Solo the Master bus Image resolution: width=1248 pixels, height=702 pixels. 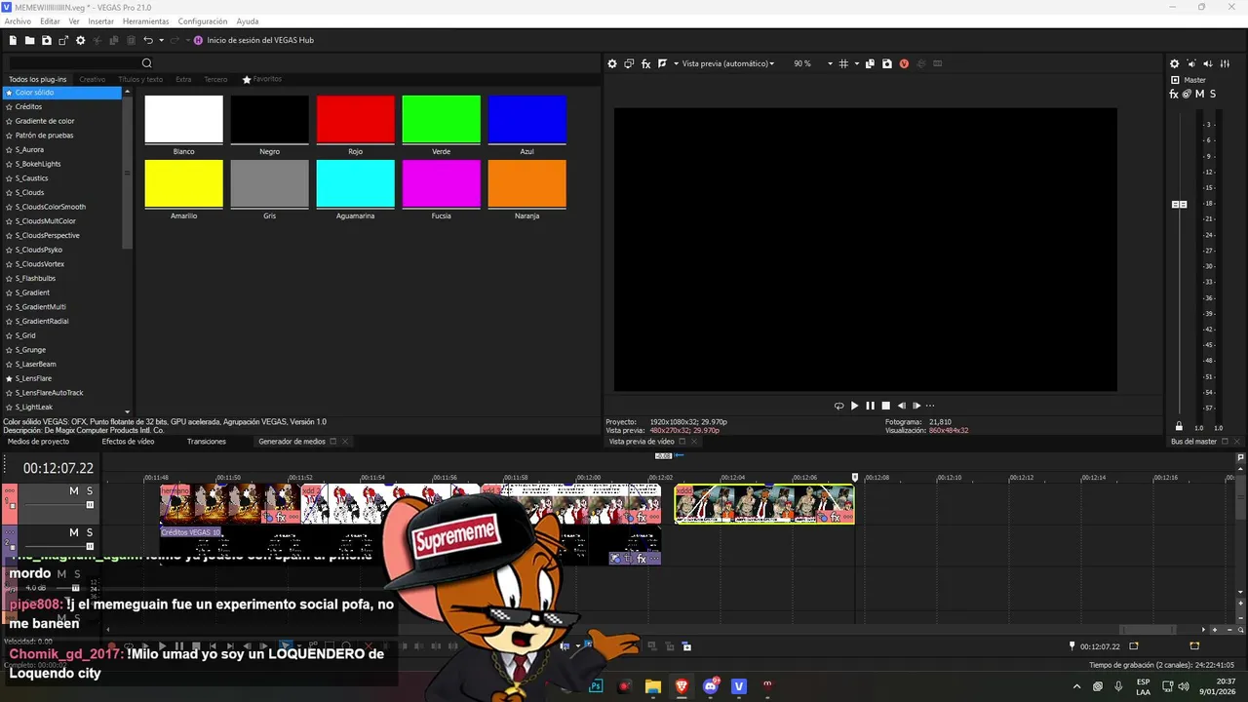tap(1212, 94)
